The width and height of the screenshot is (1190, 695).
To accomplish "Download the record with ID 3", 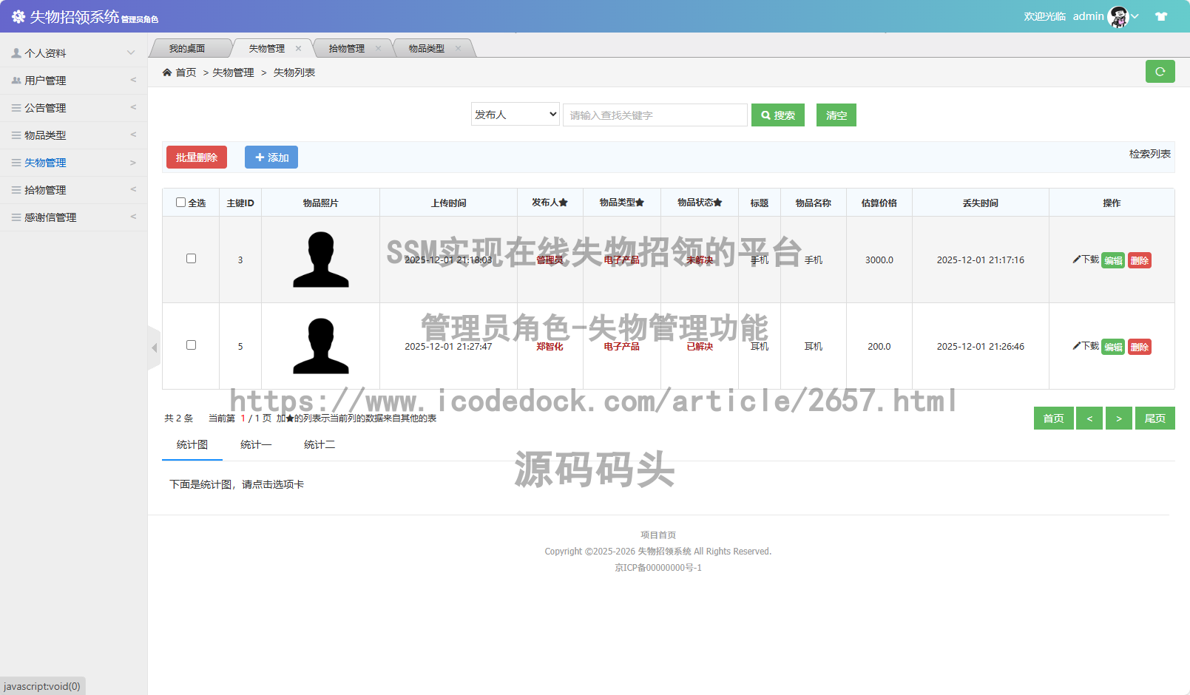I will pyautogui.click(x=1086, y=260).
